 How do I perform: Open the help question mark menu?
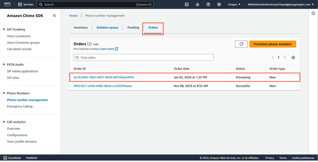point(208,4)
